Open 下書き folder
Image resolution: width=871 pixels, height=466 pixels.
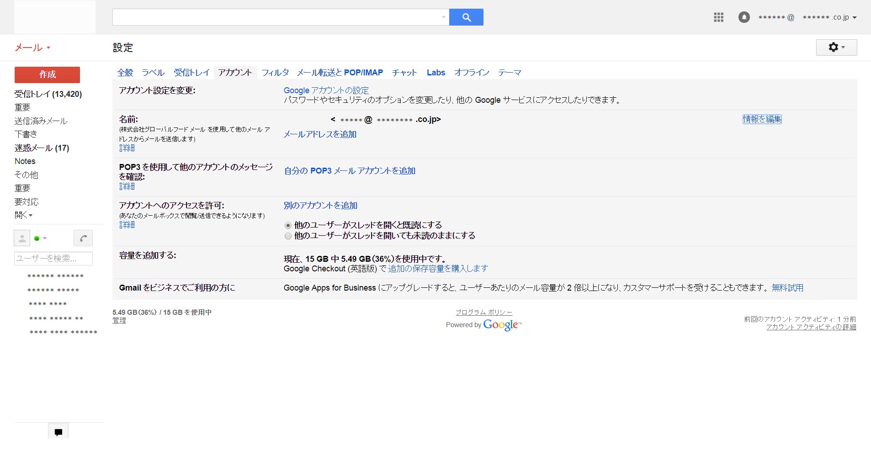click(26, 134)
